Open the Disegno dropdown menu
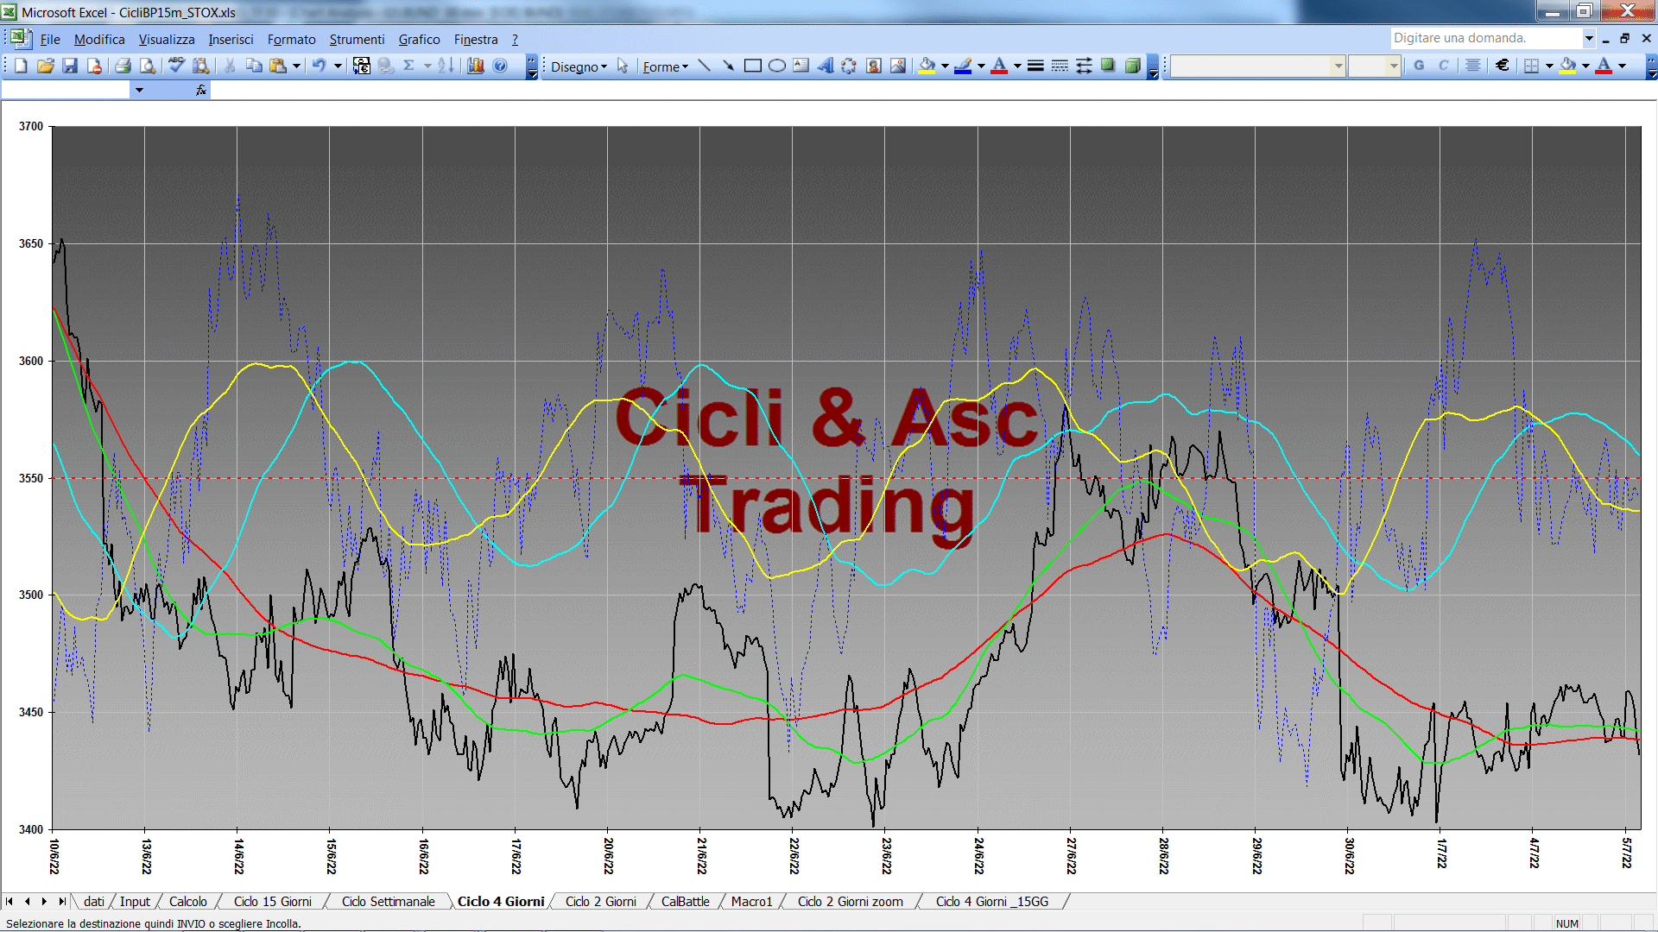The image size is (1658, 932). tap(579, 66)
